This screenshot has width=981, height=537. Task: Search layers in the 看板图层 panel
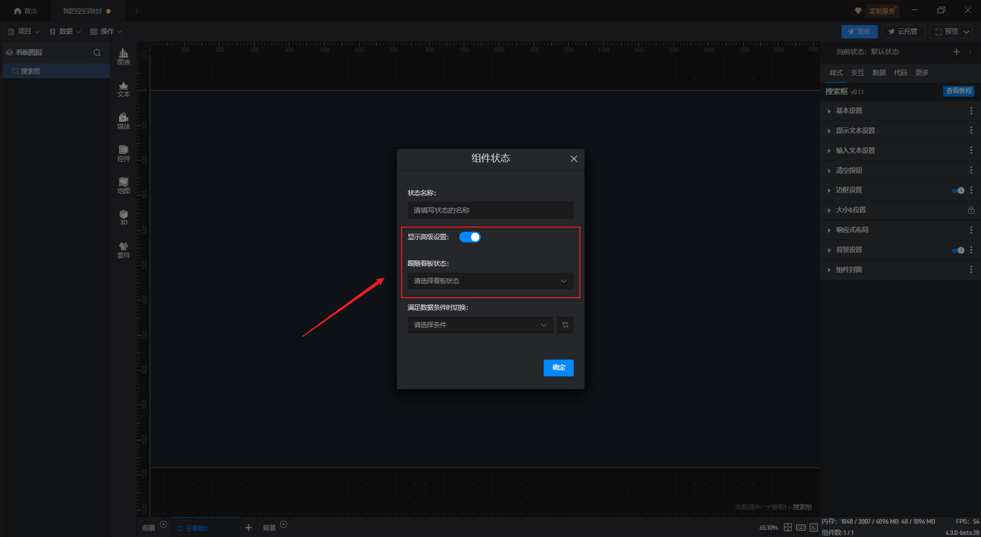(x=97, y=53)
